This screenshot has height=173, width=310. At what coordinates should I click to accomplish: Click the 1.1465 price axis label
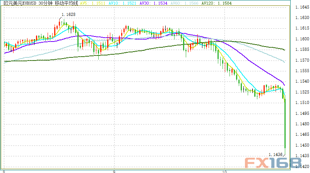click(x=302, y=134)
